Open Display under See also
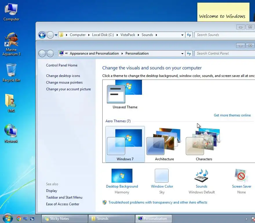 click(52, 191)
